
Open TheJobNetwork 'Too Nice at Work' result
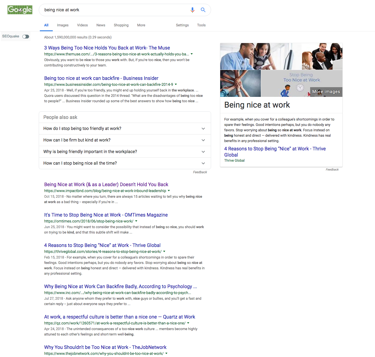pos(105,347)
